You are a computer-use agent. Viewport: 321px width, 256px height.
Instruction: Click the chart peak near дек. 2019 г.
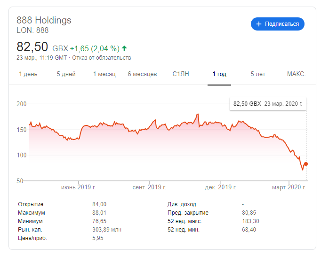[197, 114]
